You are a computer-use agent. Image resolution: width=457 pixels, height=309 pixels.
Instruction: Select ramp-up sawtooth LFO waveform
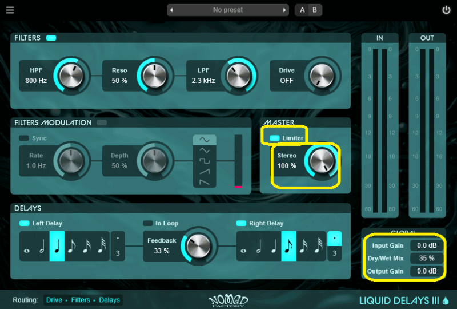click(x=205, y=172)
